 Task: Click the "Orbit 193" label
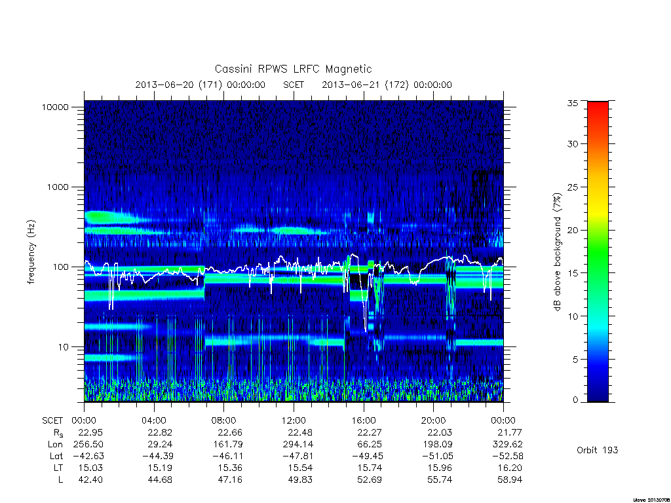598,450
